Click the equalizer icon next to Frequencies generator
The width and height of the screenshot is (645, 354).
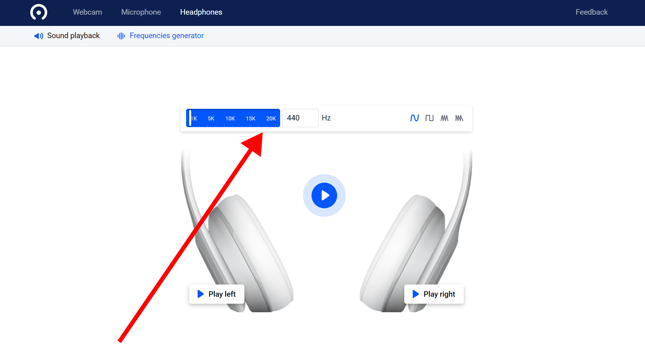(x=121, y=36)
